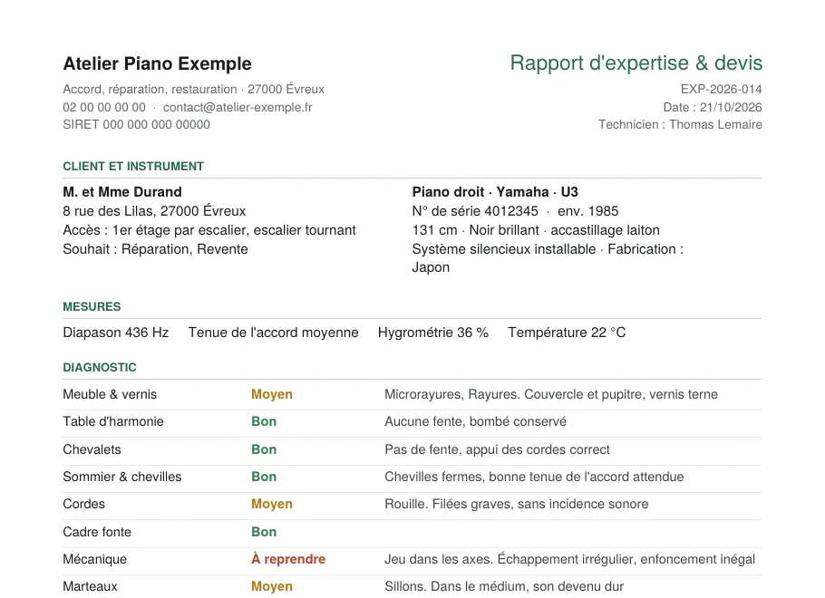Viewport: 825px width, 598px height.
Task: Click the 'Marteaux' row label
Action: coord(90,587)
